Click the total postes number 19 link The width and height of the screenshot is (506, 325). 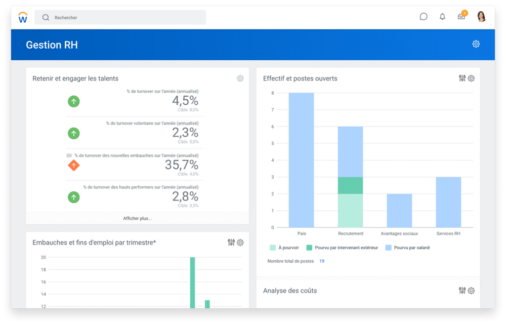click(322, 261)
